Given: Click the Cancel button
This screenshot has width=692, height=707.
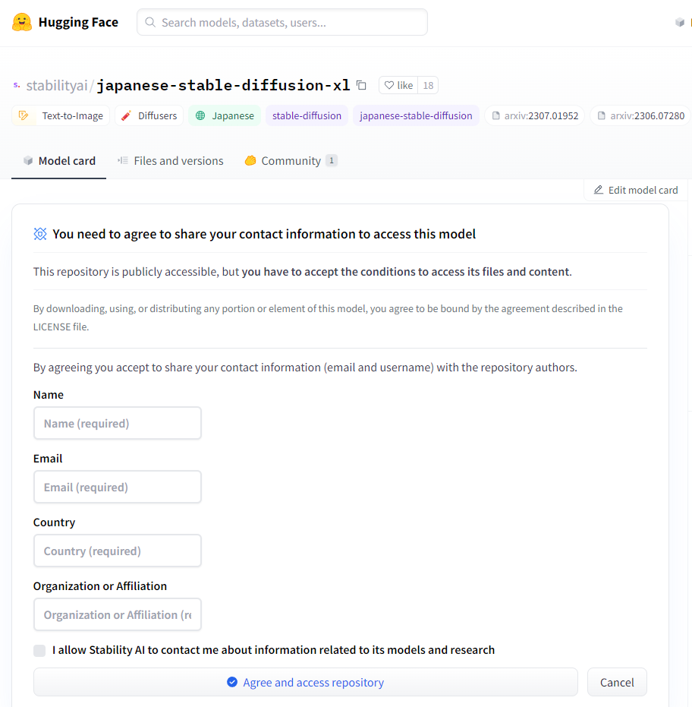Looking at the screenshot, I should (617, 682).
